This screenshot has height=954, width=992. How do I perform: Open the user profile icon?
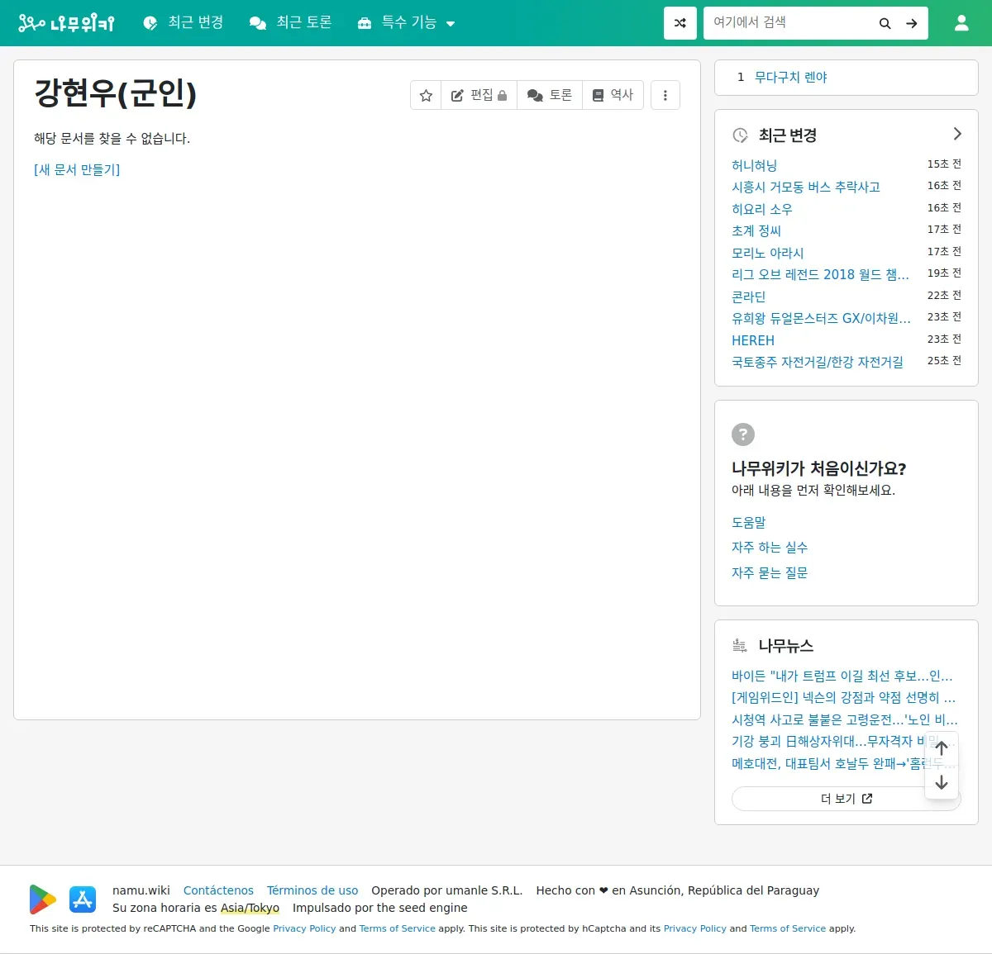pos(961,23)
